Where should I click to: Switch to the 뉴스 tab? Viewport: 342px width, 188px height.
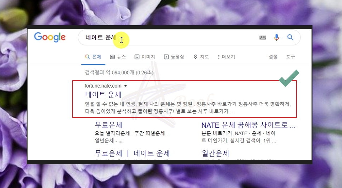pyautogui.click(x=118, y=57)
